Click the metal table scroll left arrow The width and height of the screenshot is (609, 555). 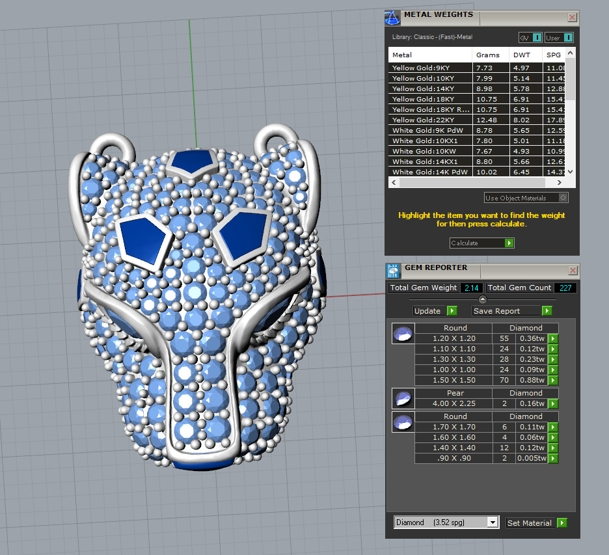click(394, 182)
